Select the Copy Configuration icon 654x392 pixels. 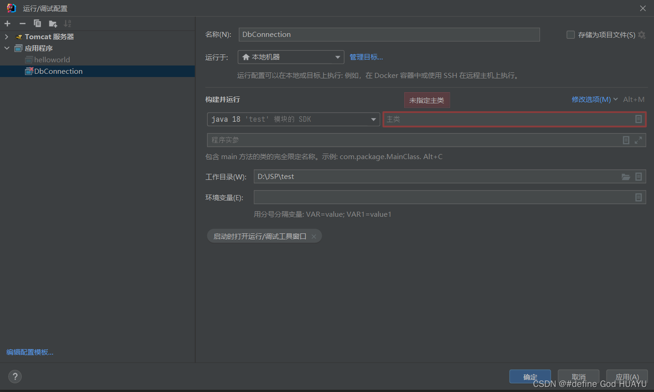[37, 24]
